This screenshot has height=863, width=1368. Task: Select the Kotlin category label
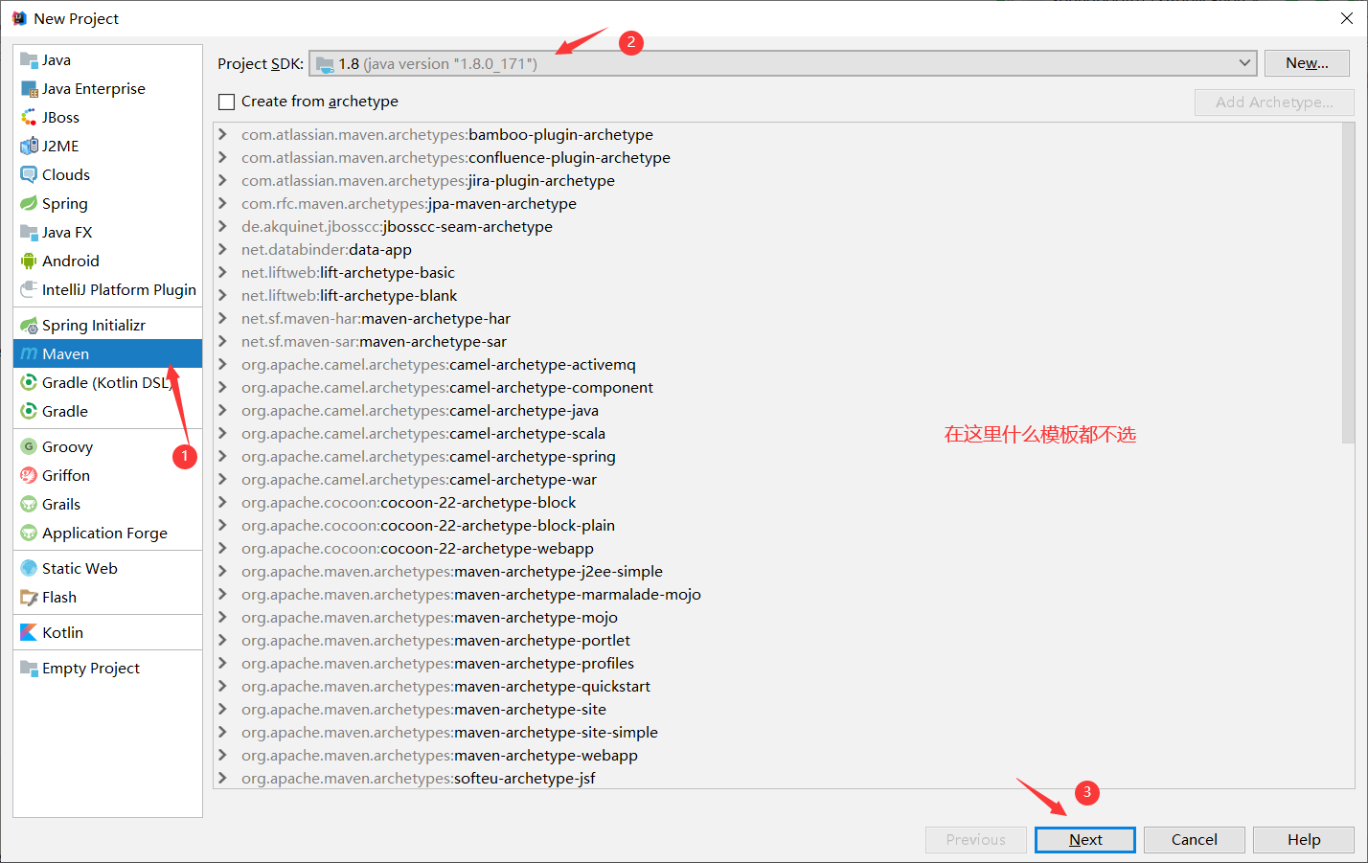point(63,633)
